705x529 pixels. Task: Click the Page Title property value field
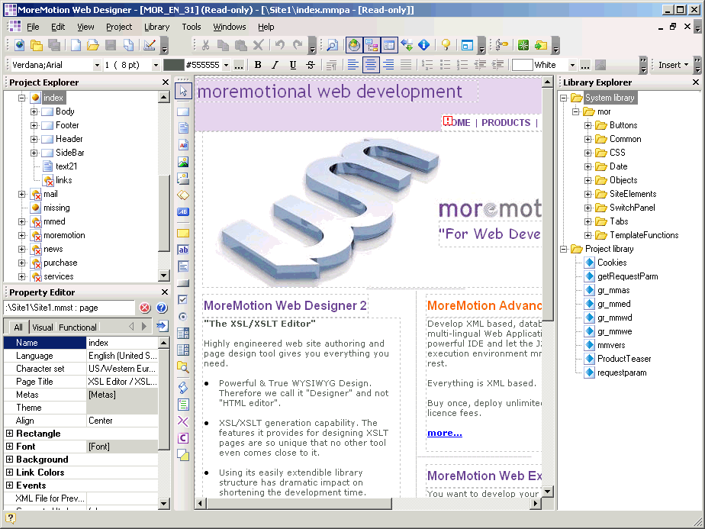122,382
